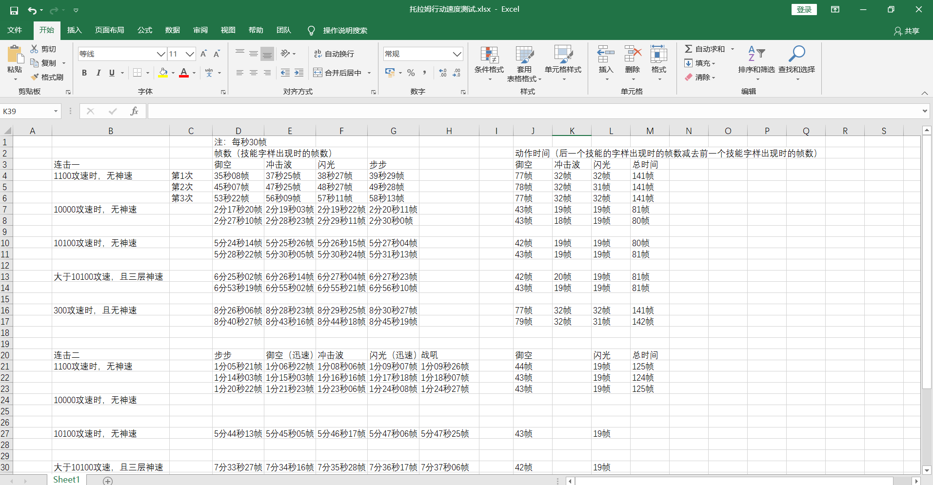Image resolution: width=933 pixels, height=485 pixels.
Task: Click the formula bar input field
Action: point(534,111)
